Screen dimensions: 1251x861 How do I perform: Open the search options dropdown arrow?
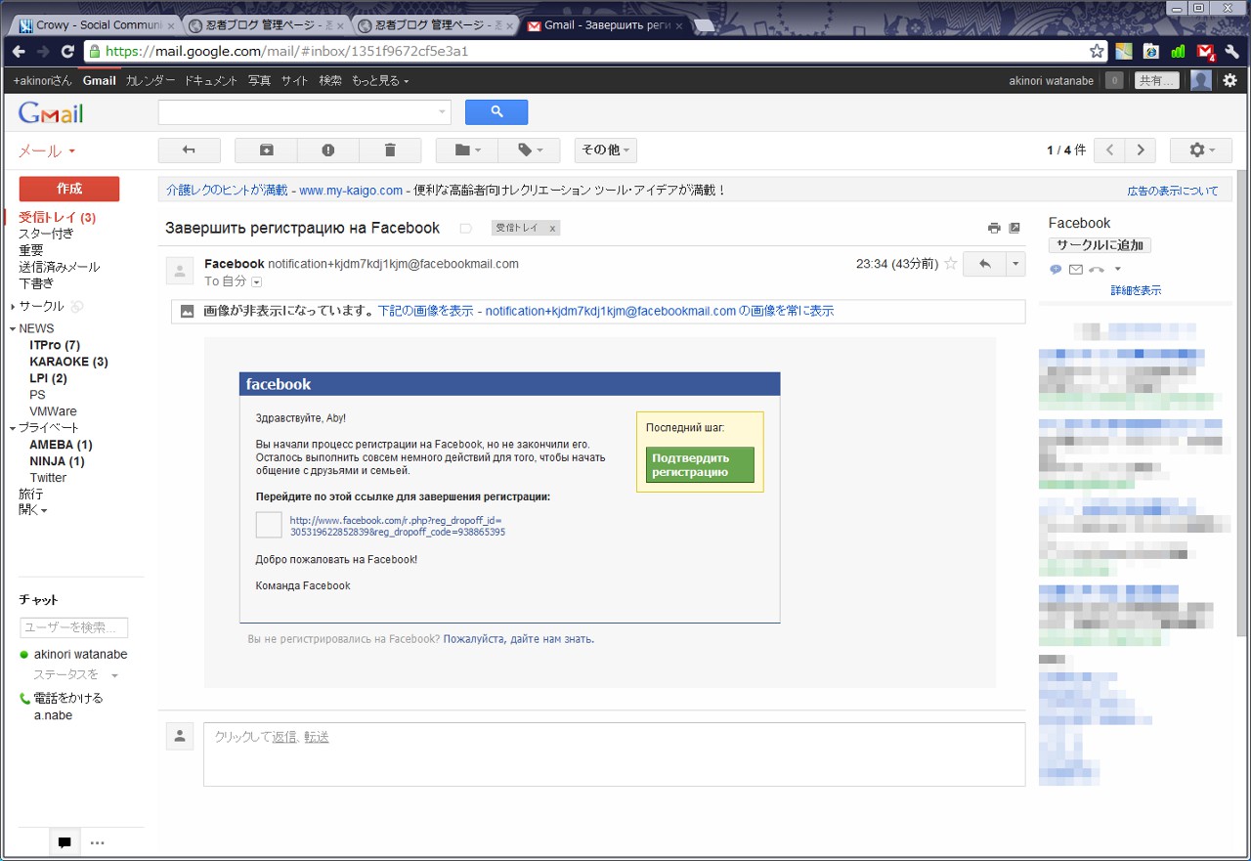tap(441, 112)
